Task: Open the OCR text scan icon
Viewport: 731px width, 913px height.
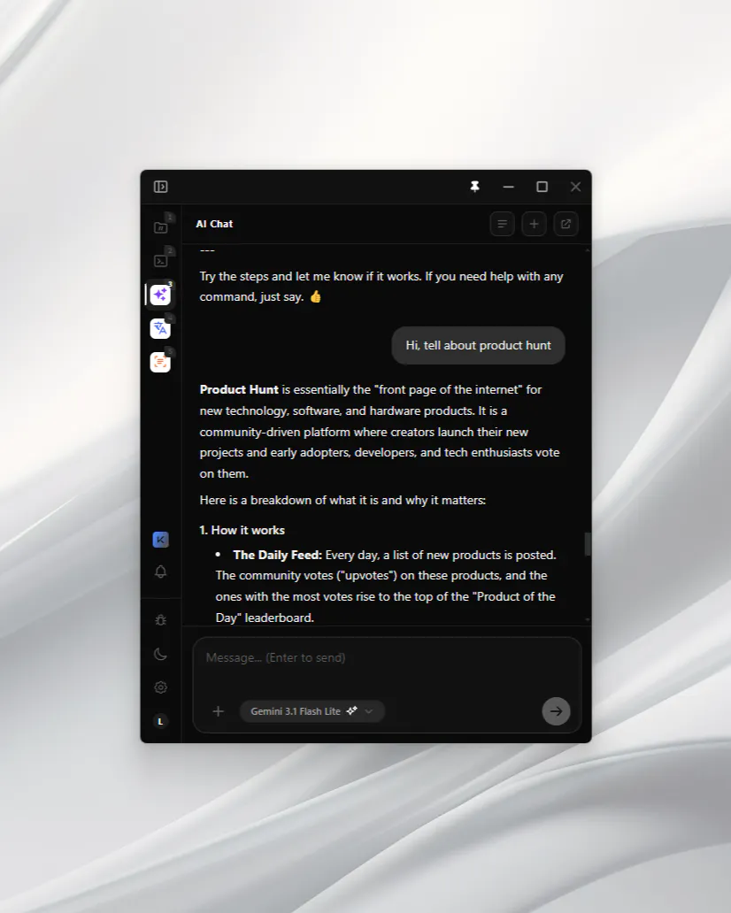Action: point(160,362)
